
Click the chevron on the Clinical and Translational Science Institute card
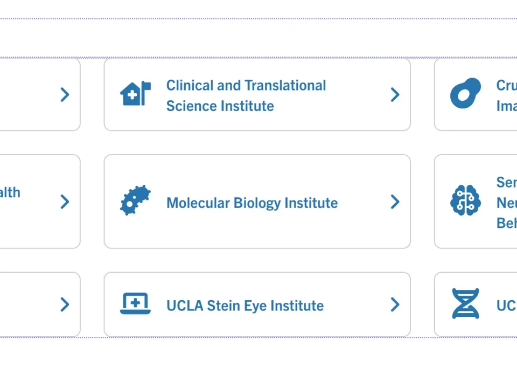[395, 94]
